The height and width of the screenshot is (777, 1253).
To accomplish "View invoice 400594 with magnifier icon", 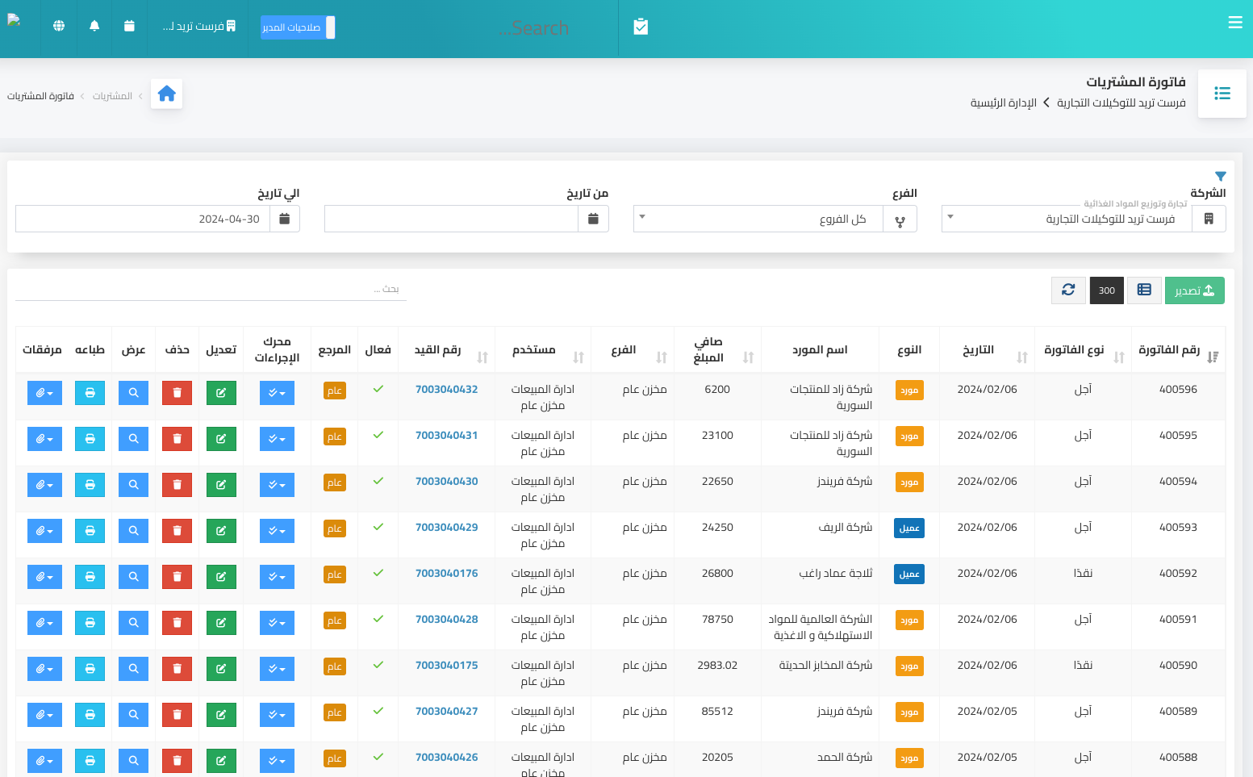I will [133, 485].
